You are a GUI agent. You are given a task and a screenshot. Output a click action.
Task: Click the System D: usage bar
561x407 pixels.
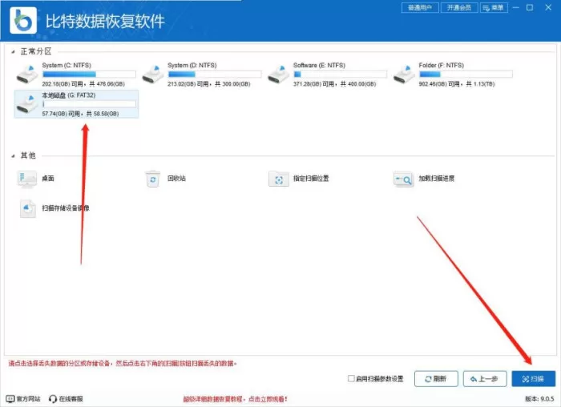pos(215,75)
